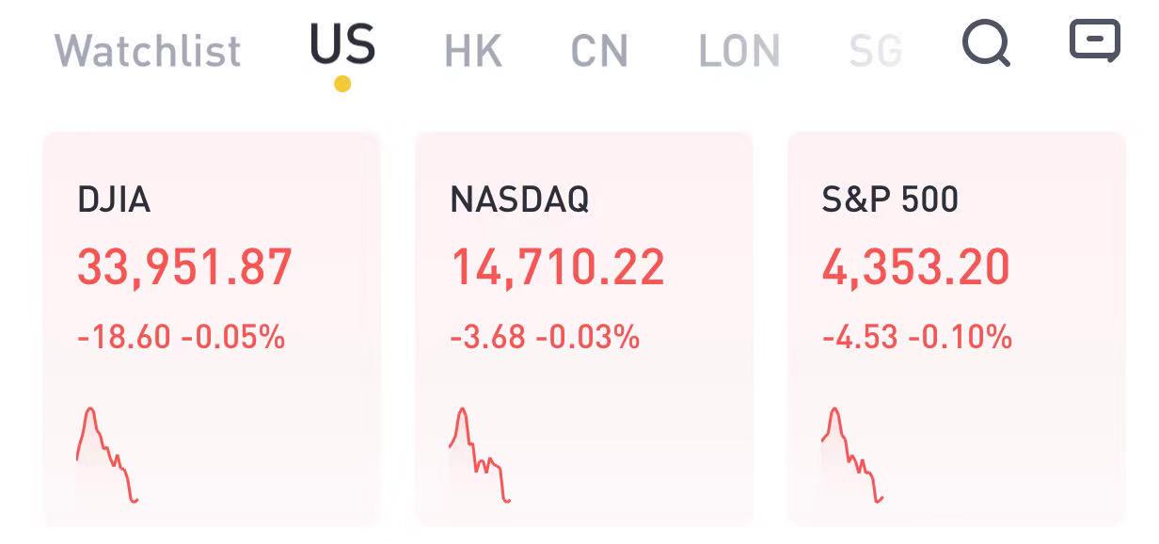This screenshot has height=544, width=1159.
Task: Tap the NASDAQ value 14,710.22
Action: [557, 267]
